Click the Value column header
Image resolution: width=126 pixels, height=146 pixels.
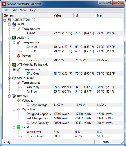coord(63,15)
